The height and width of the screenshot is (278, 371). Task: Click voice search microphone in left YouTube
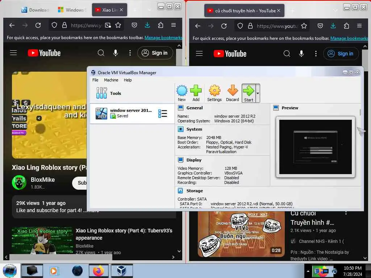116,53
